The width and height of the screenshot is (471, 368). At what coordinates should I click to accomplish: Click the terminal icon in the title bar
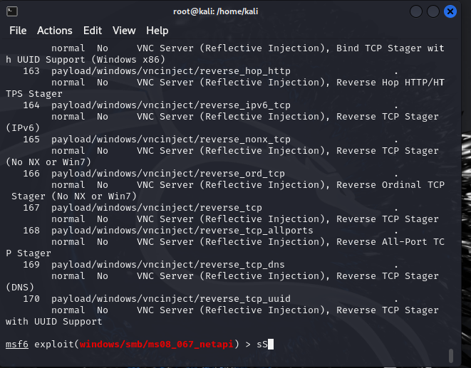[11, 11]
